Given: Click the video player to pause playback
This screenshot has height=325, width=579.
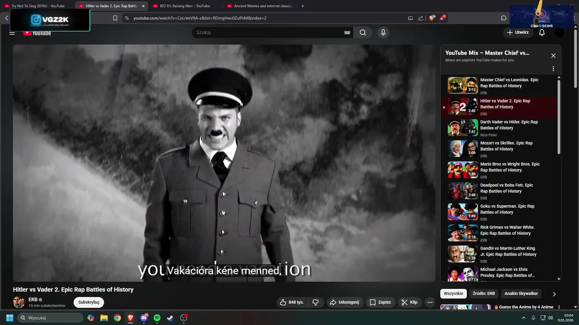Looking at the screenshot, I should (224, 162).
